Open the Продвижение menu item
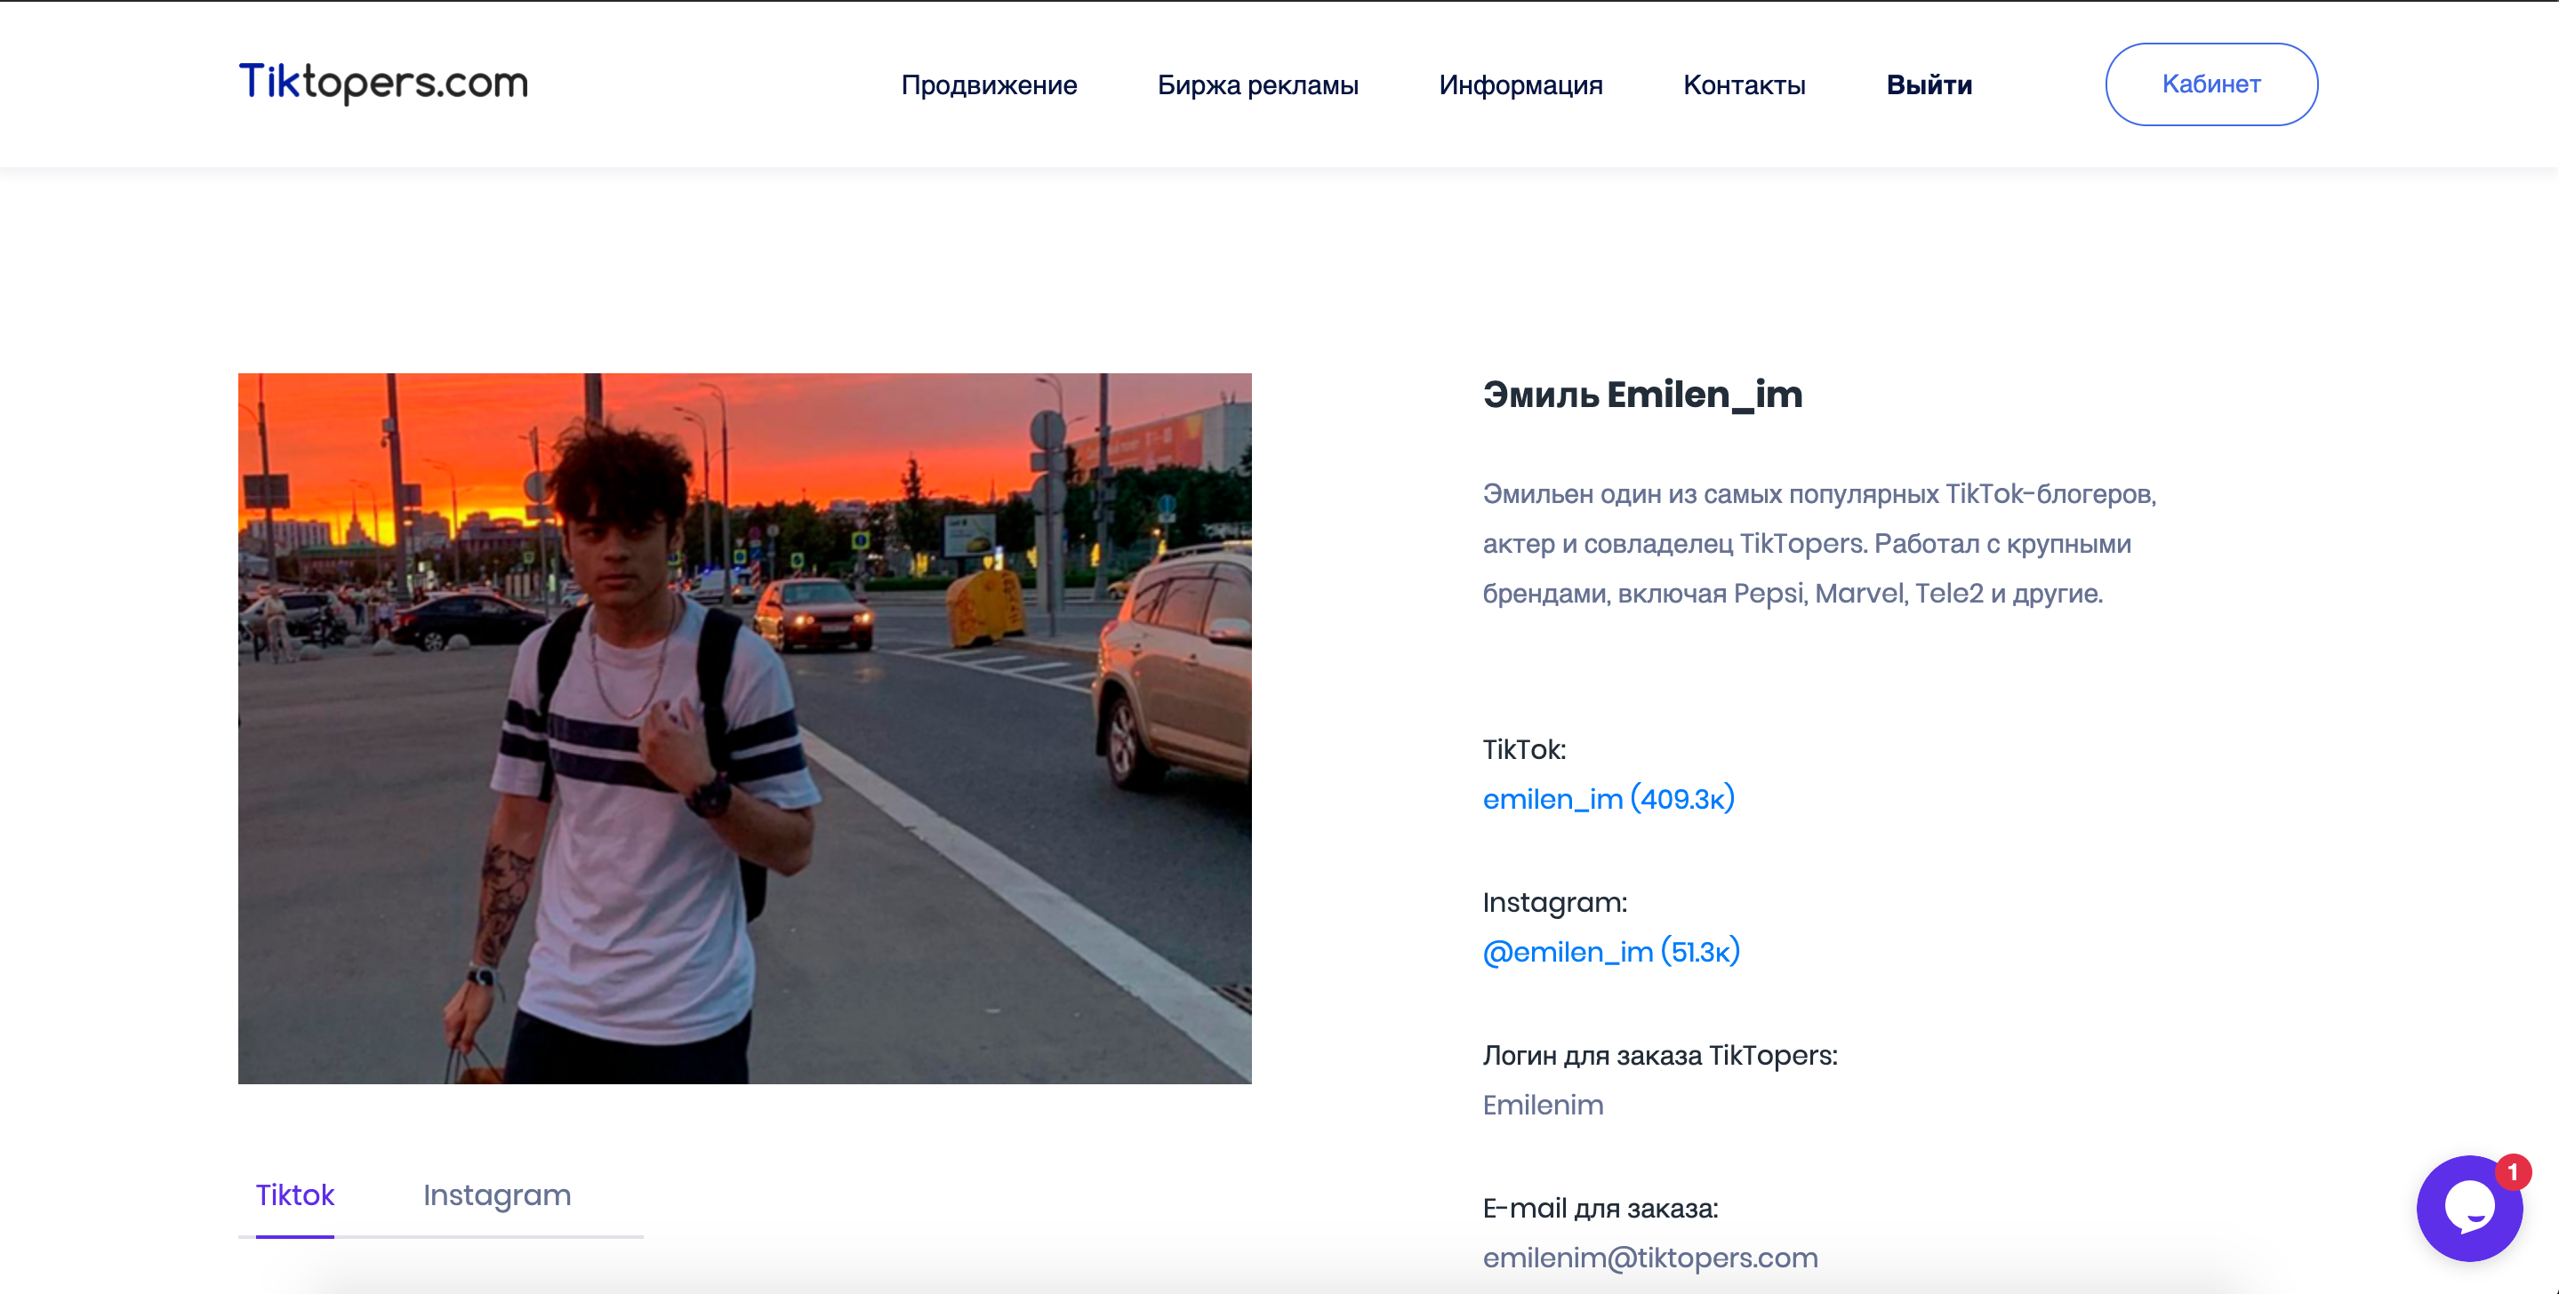 pos(989,84)
